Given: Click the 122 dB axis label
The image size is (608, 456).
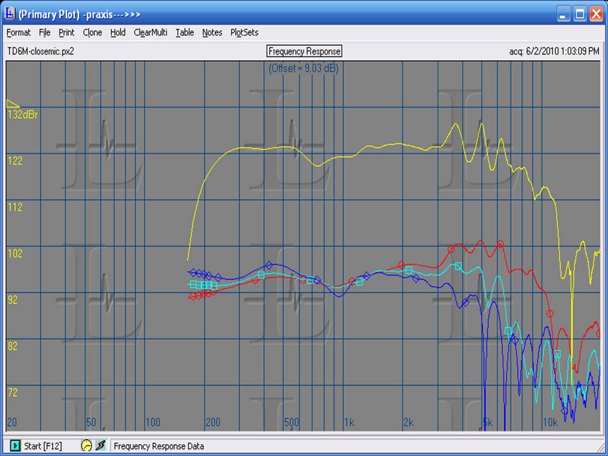Looking at the screenshot, I should pos(15,160).
